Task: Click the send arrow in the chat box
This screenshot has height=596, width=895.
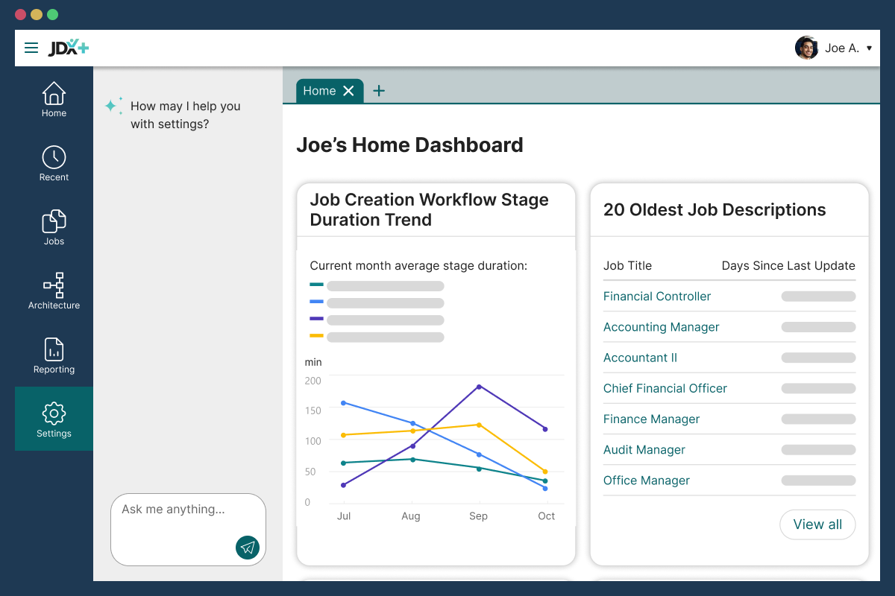Action: [x=248, y=548]
